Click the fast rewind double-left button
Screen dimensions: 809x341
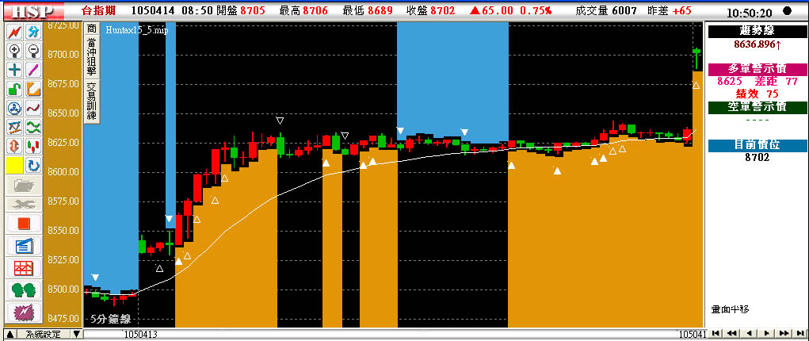(x=731, y=333)
